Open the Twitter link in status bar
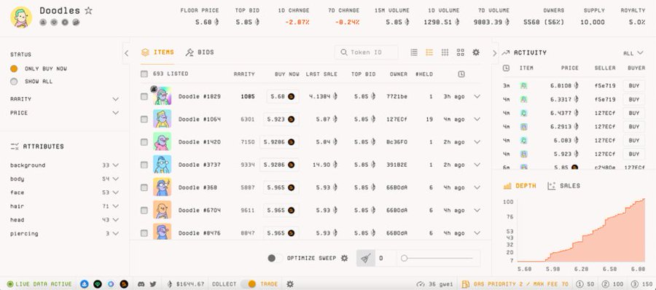 click(x=153, y=284)
